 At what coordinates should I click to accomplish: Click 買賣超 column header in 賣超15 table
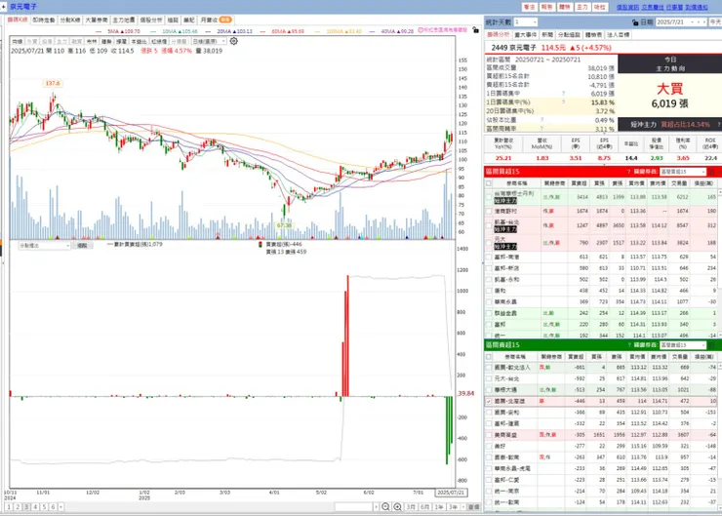pos(576,357)
